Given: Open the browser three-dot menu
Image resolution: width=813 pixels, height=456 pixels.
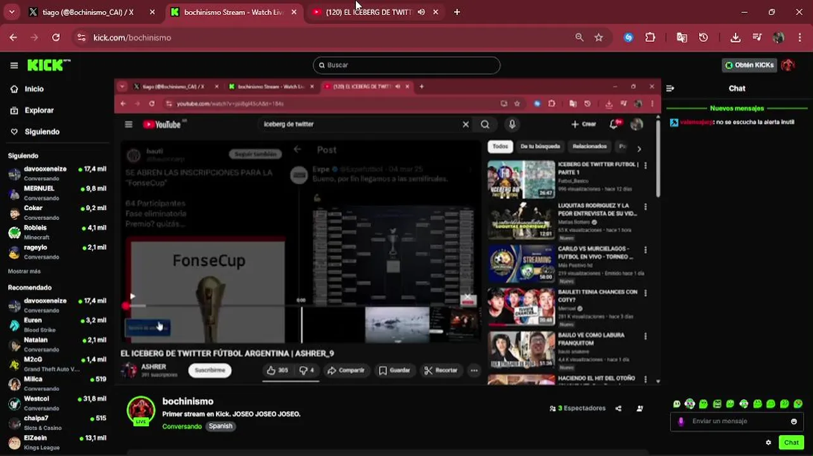Looking at the screenshot, I should [x=799, y=37].
